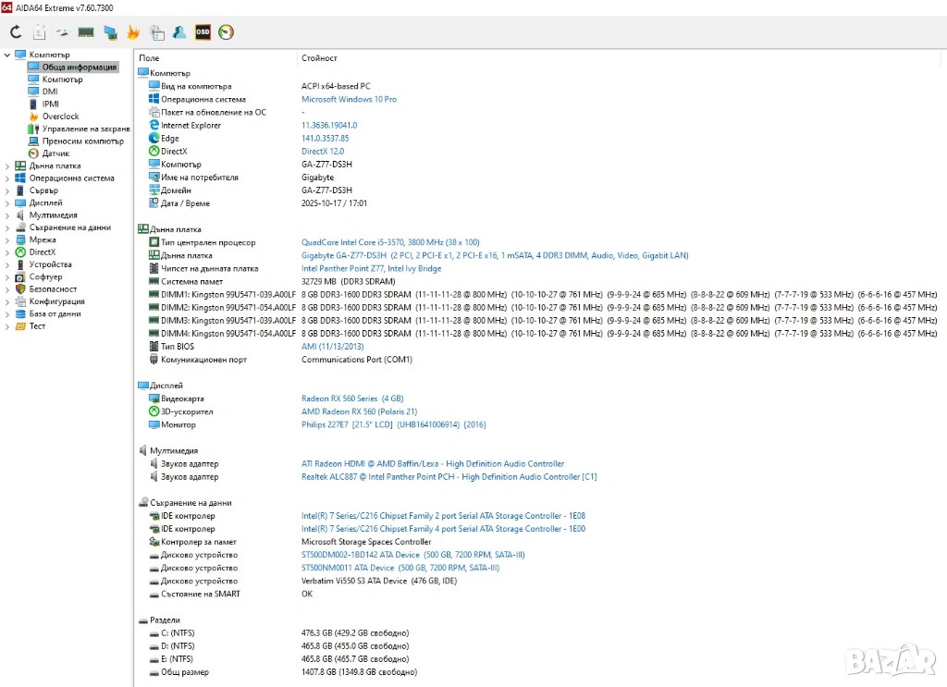Viewport: 947px width, 687px height.
Task: Open the Microsoft Windows 10 Pro link
Action: 349,99
